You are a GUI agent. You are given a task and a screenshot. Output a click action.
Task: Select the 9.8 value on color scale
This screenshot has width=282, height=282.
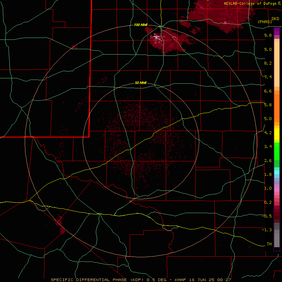tap(268, 35)
